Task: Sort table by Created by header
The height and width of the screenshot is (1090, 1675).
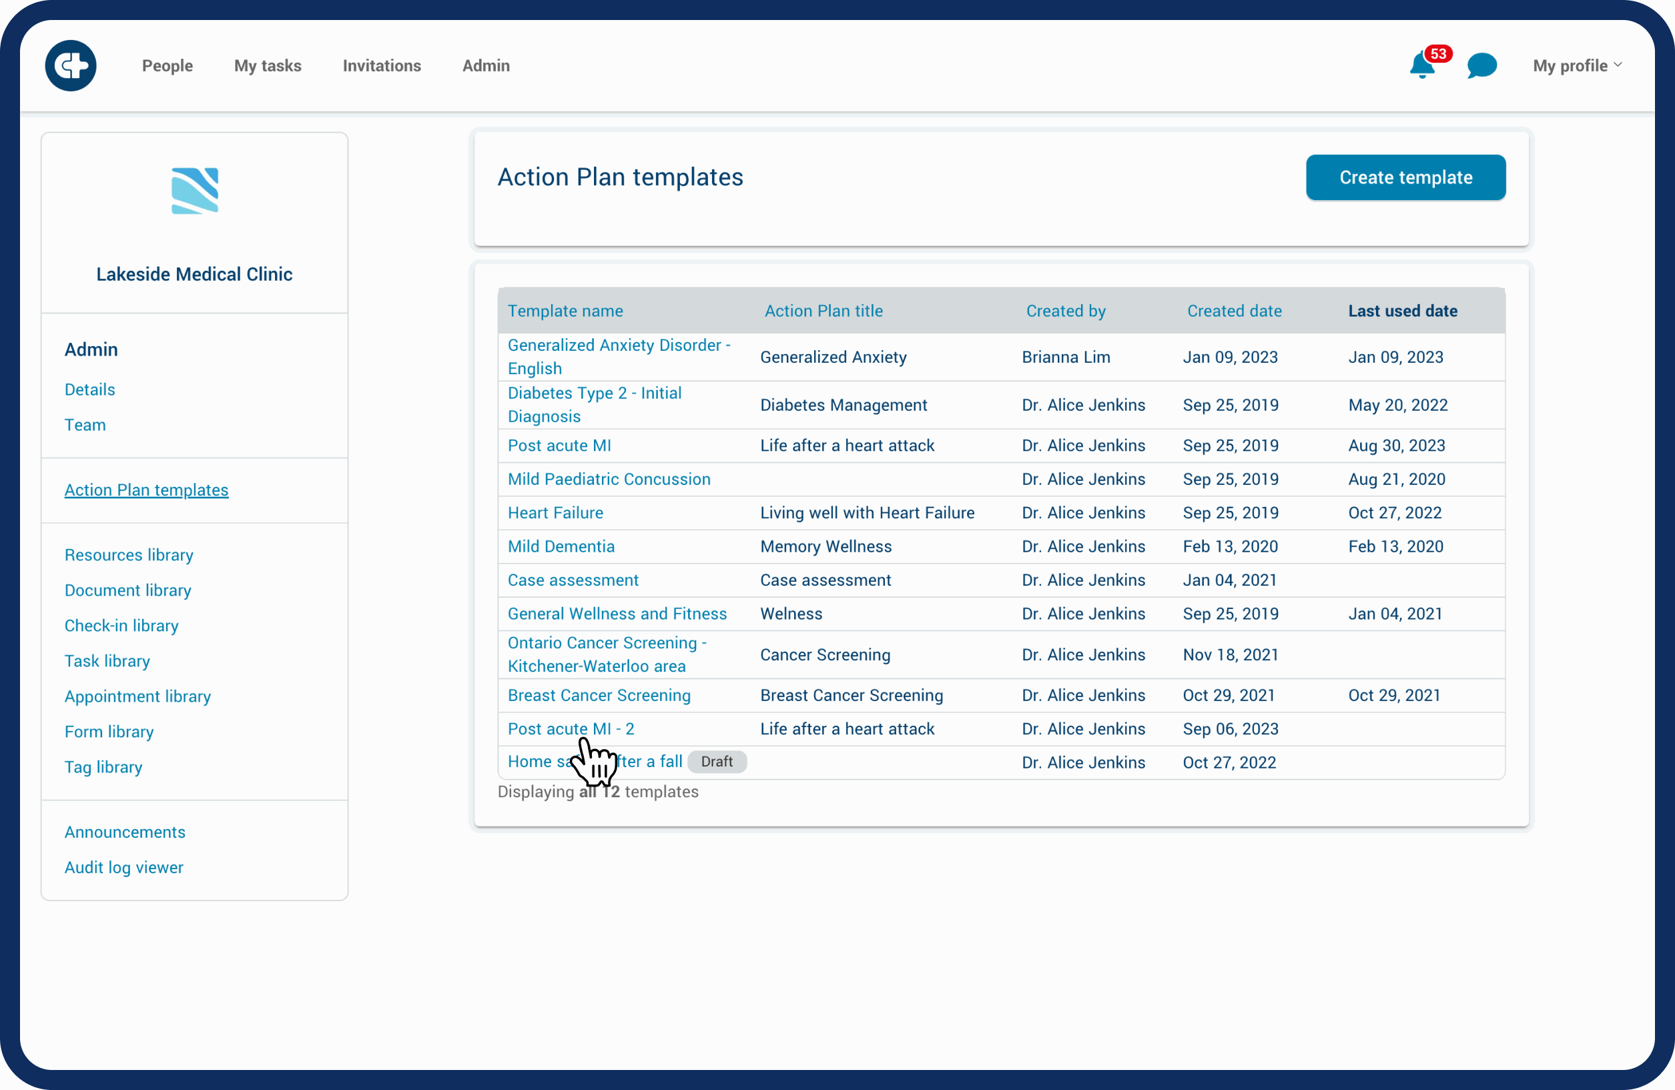Action: [x=1065, y=311]
